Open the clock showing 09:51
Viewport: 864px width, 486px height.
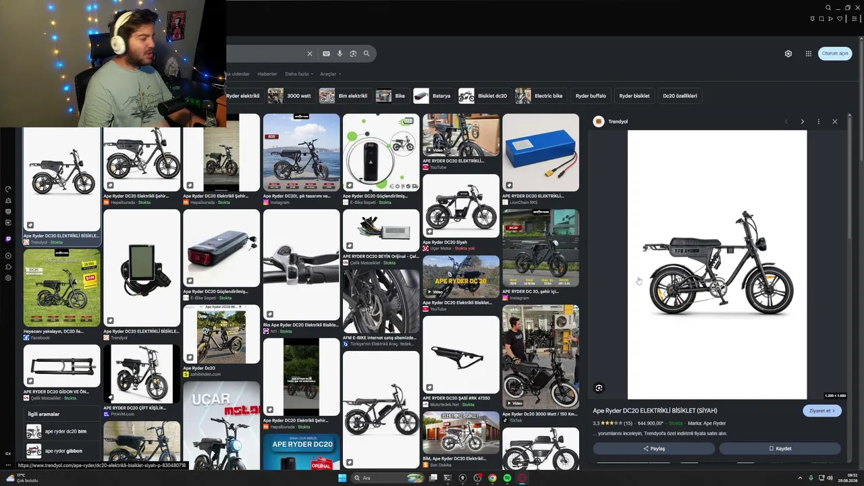846,478
